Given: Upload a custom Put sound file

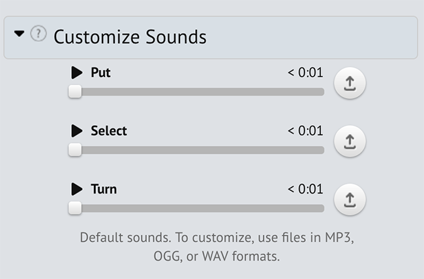Looking at the screenshot, I should (x=350, y=83).
